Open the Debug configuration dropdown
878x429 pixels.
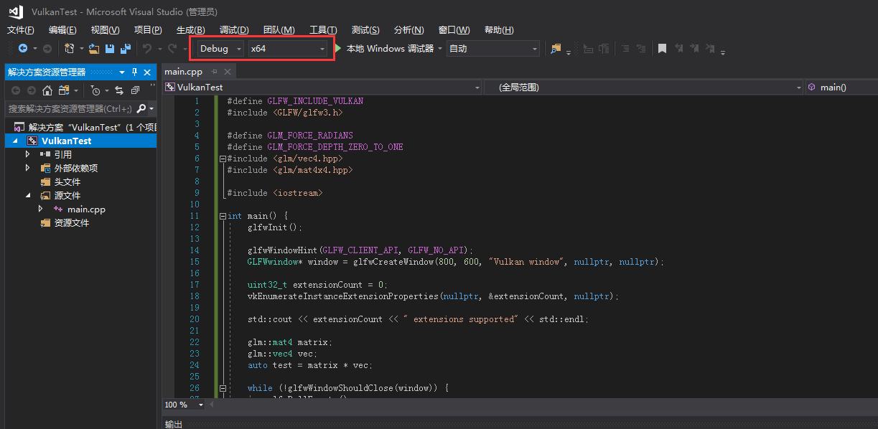[x=218, y=49]
